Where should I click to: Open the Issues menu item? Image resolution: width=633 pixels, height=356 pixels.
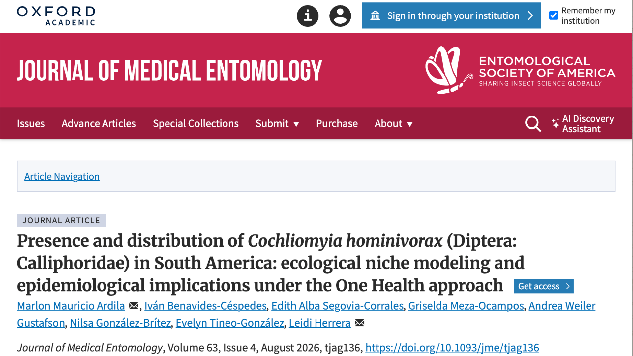point(31,123)
